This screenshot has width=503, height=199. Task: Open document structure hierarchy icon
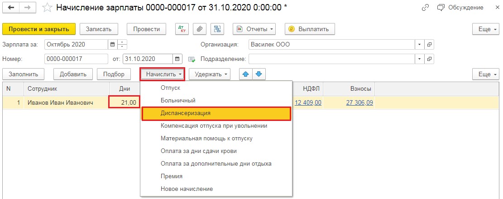click(x=217, y=29)
